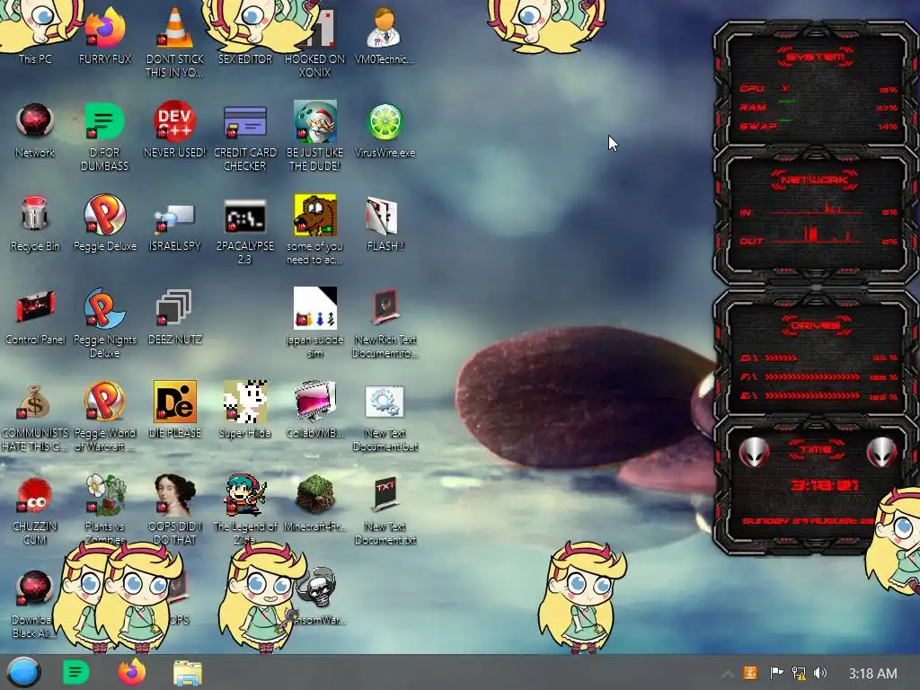This screenshot has width=920, height=690.
Task: Click the CPU label in SYSTEM widget
Action: point(752,89)
